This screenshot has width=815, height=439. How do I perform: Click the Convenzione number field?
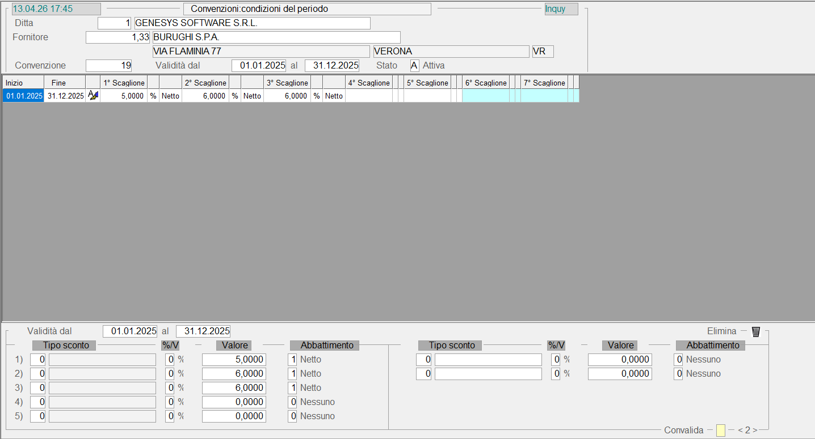tap(108, 66)
